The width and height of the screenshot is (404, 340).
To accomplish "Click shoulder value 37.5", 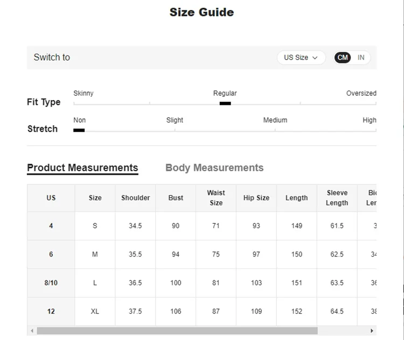I will [x=135, y=311].
